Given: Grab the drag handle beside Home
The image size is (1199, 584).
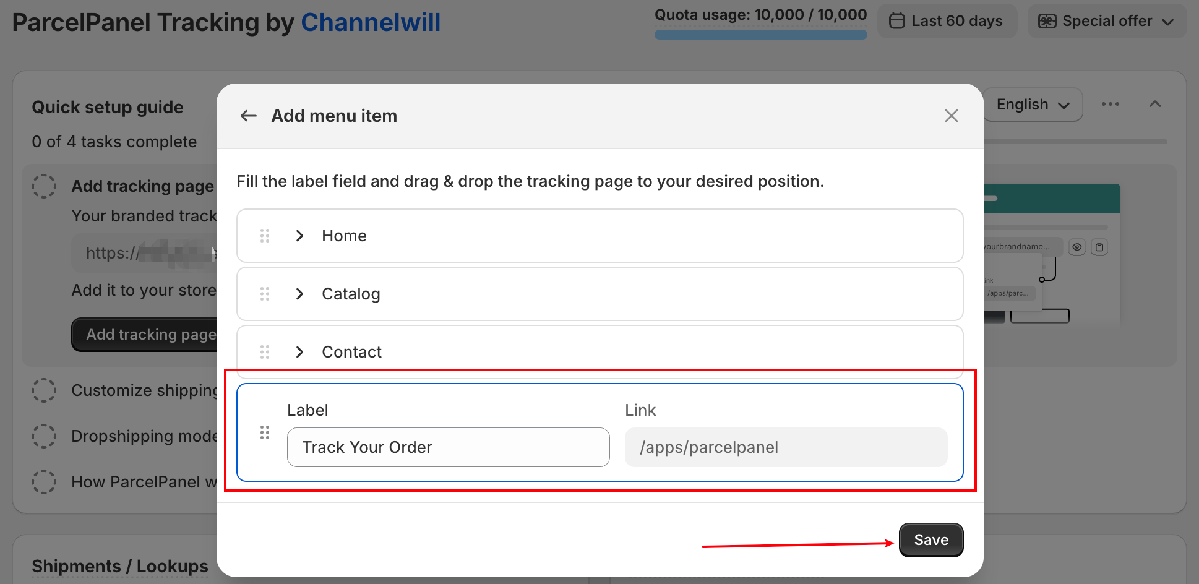Looking at the screenshot, I should (265, 236).
